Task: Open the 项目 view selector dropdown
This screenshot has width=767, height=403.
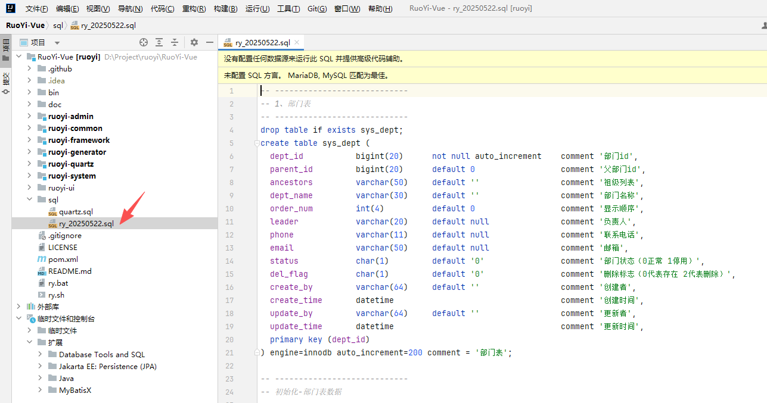Action: pyautogui.click(x=57, y=43)
